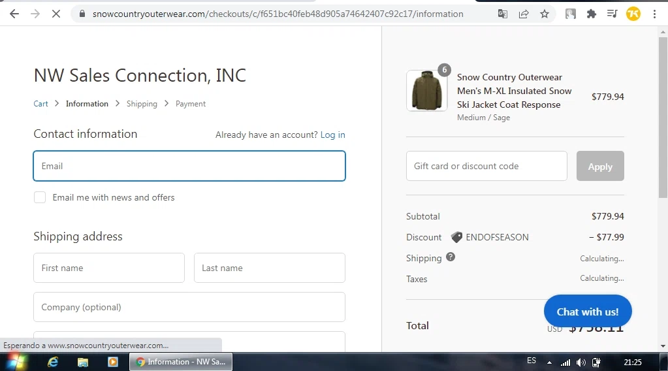Open File Explorer from taskbar
The width and height of the screenshot is (668, 371).
(83, 362)
